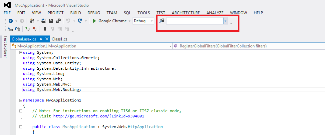Click the Display Object Member List icon

[10, 29]
